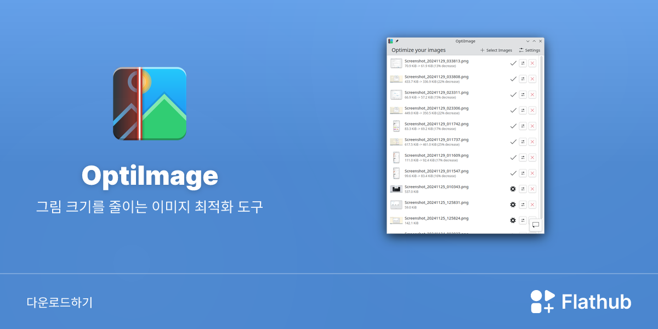Remove Screenshot_20241125_010343.png from the list
Image resolution: width=658 pixels, height=329 pixels.
tap(532, 189)
